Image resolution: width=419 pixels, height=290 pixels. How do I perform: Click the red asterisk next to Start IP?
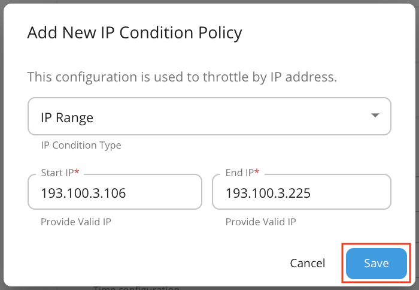pos(77,172)
